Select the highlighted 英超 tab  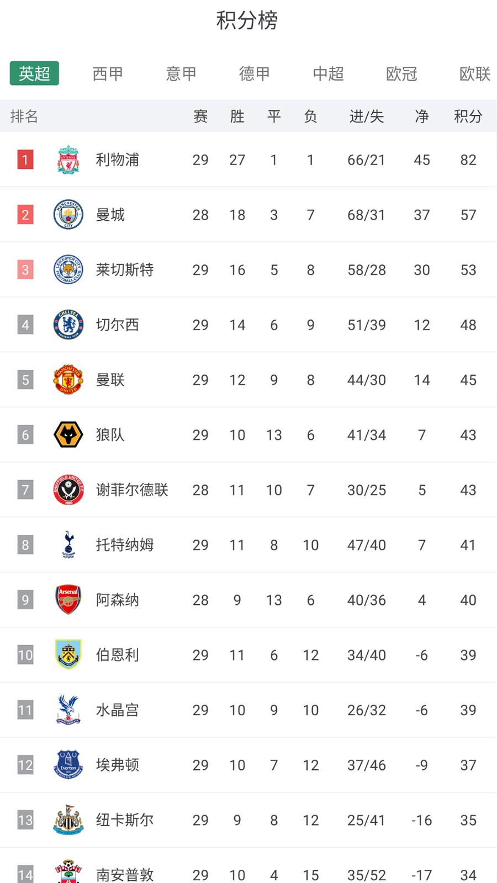tap(34, 73)
